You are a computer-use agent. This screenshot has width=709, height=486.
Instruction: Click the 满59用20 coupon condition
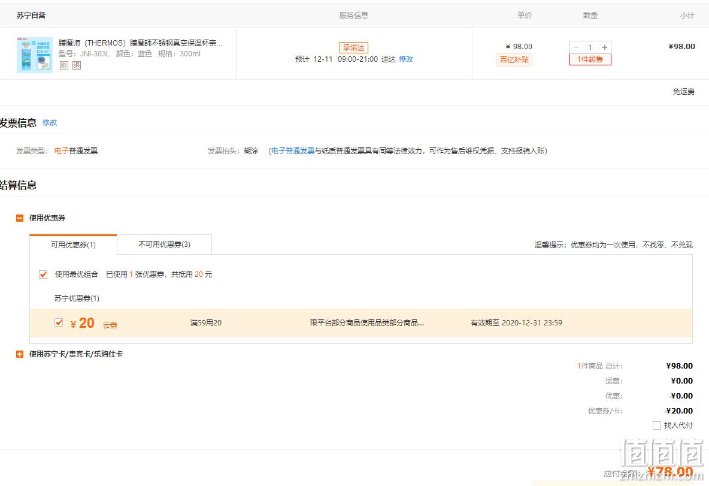(x=206, y=323)
